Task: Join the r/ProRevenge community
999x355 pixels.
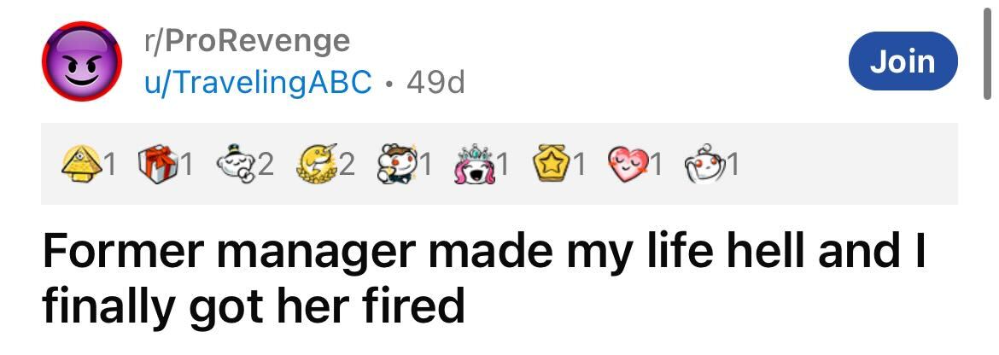Action: coord(903,61)
